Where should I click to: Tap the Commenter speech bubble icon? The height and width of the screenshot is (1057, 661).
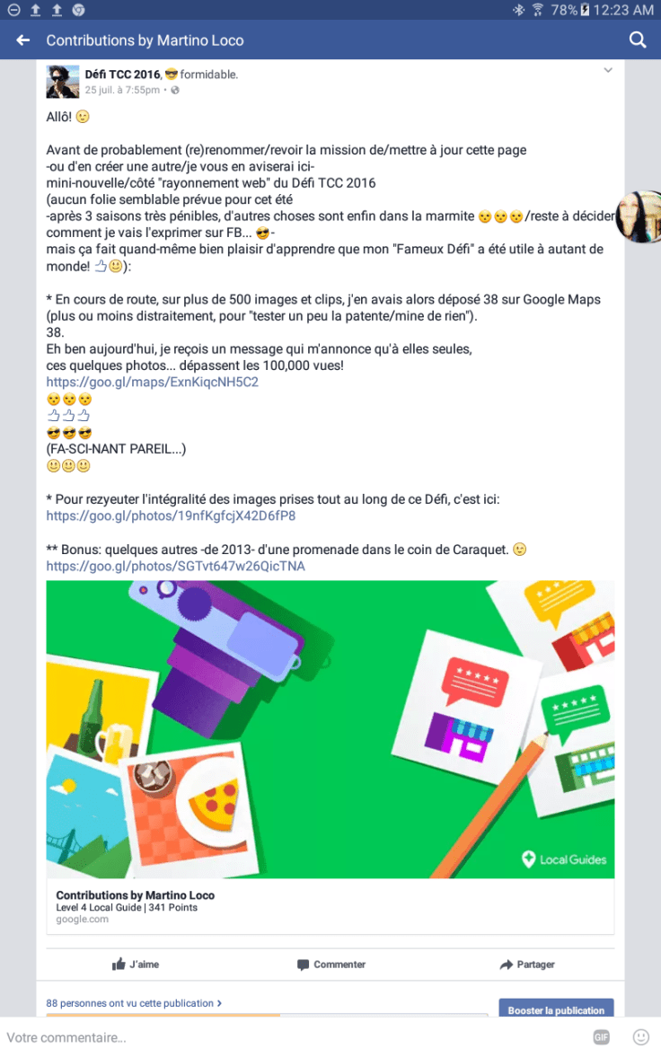[304, 965]
